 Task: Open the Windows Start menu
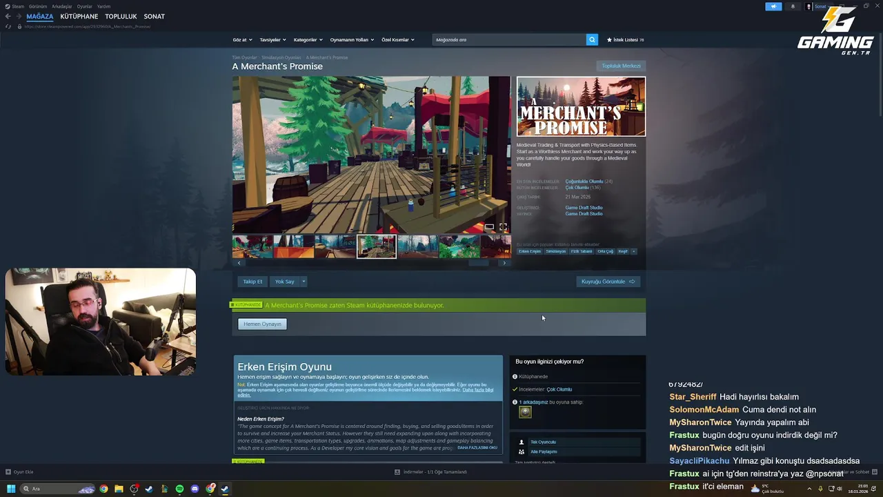click(x=10, y=489)
